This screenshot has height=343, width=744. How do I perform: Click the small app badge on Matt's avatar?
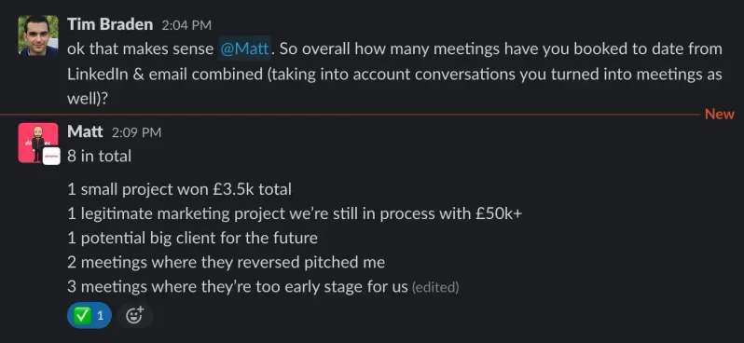[x=51, y=156]
